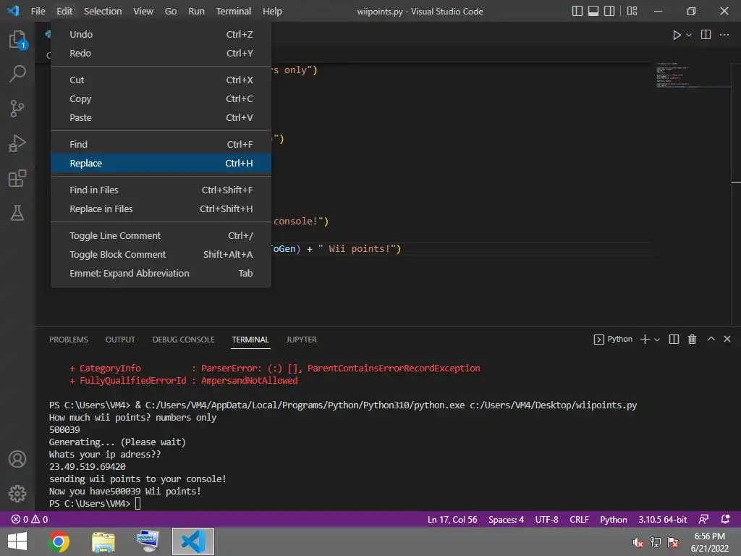The image size is (741, 556).
Task: Open Chrome from the taskbar
Action: [x=59, y=542]
